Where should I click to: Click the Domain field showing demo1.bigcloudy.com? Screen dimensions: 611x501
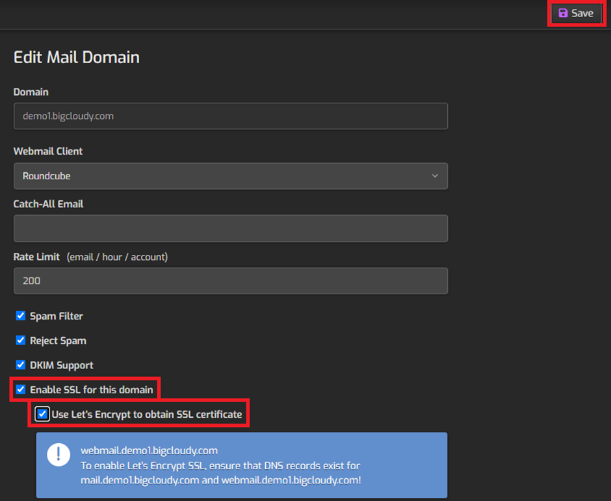pos(231,116)
